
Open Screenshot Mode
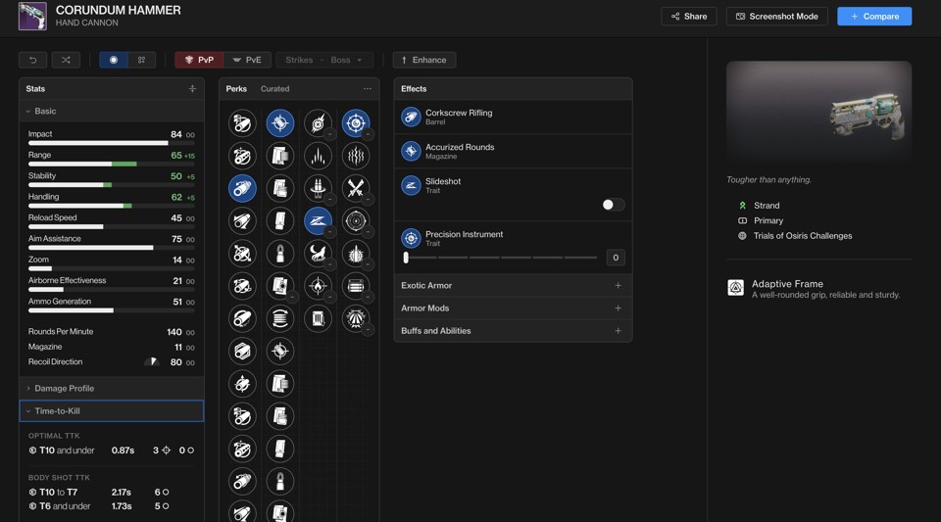[776, 17]
